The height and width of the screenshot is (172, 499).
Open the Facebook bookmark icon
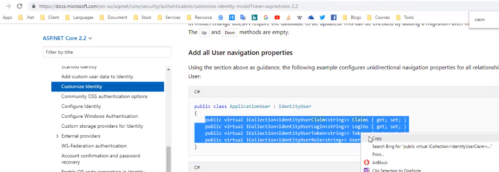point(334,17)
